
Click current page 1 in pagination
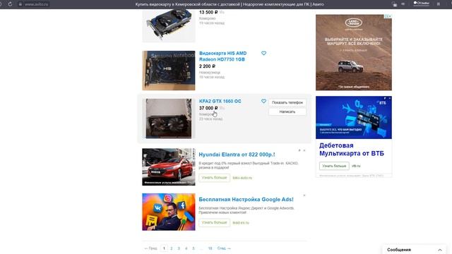coord(164,248)
